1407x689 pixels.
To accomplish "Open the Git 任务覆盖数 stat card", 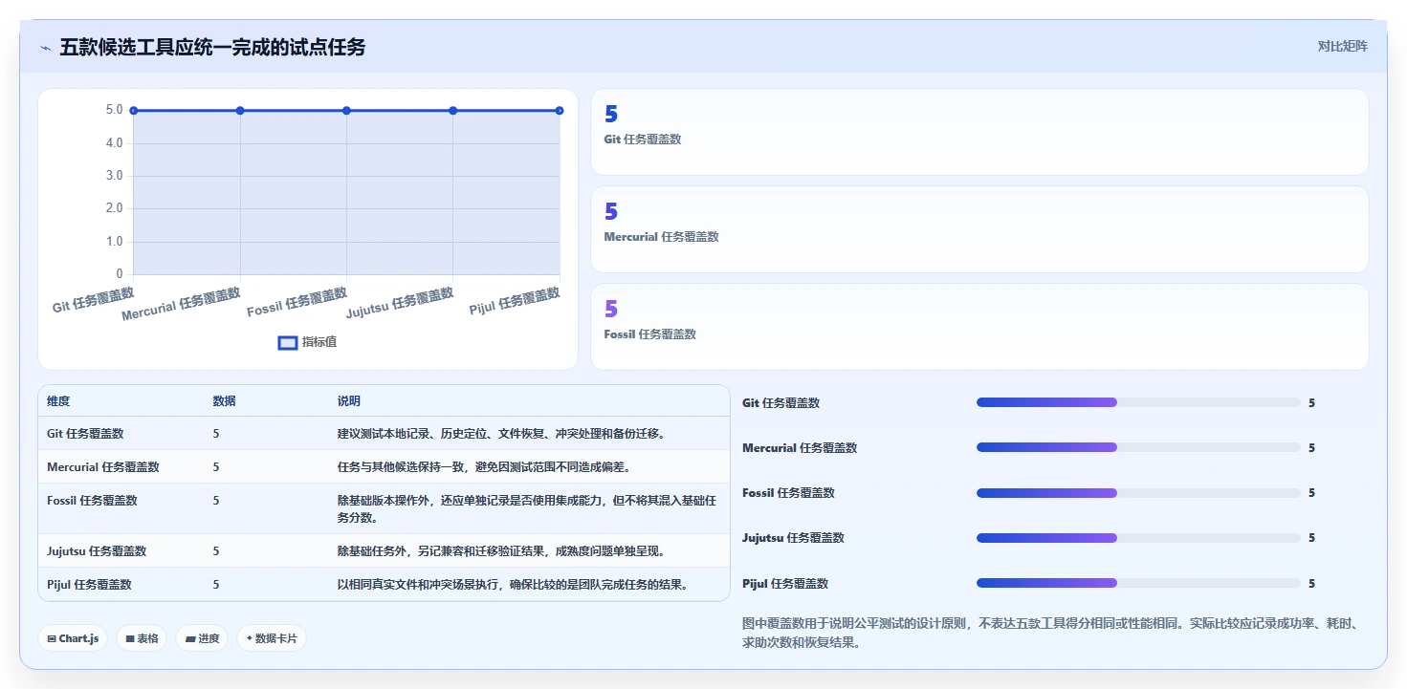I will click(979, 132).
